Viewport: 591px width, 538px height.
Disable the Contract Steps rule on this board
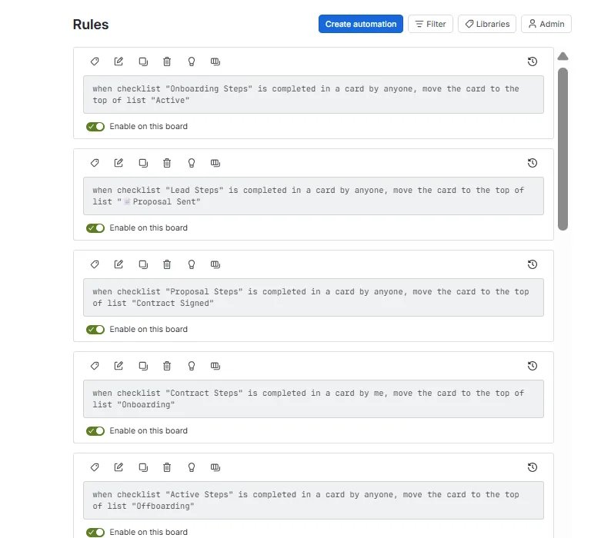pos(95,431)
